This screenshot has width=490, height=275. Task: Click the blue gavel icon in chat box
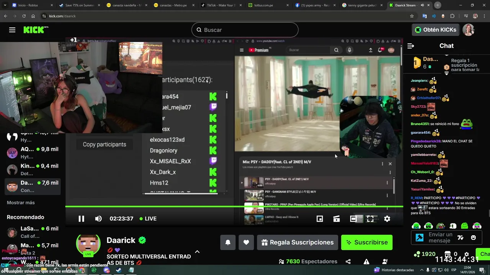(x=420, y=238)
